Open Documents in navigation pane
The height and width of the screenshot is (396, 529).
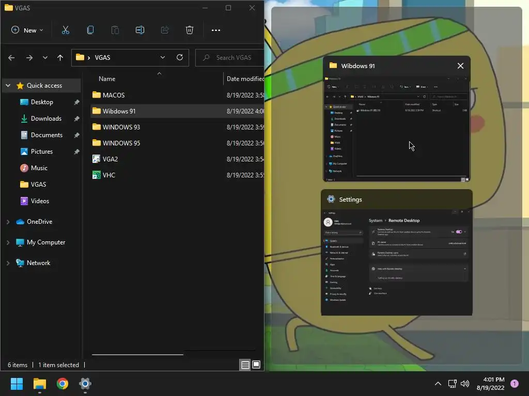[x=46, y=135]
